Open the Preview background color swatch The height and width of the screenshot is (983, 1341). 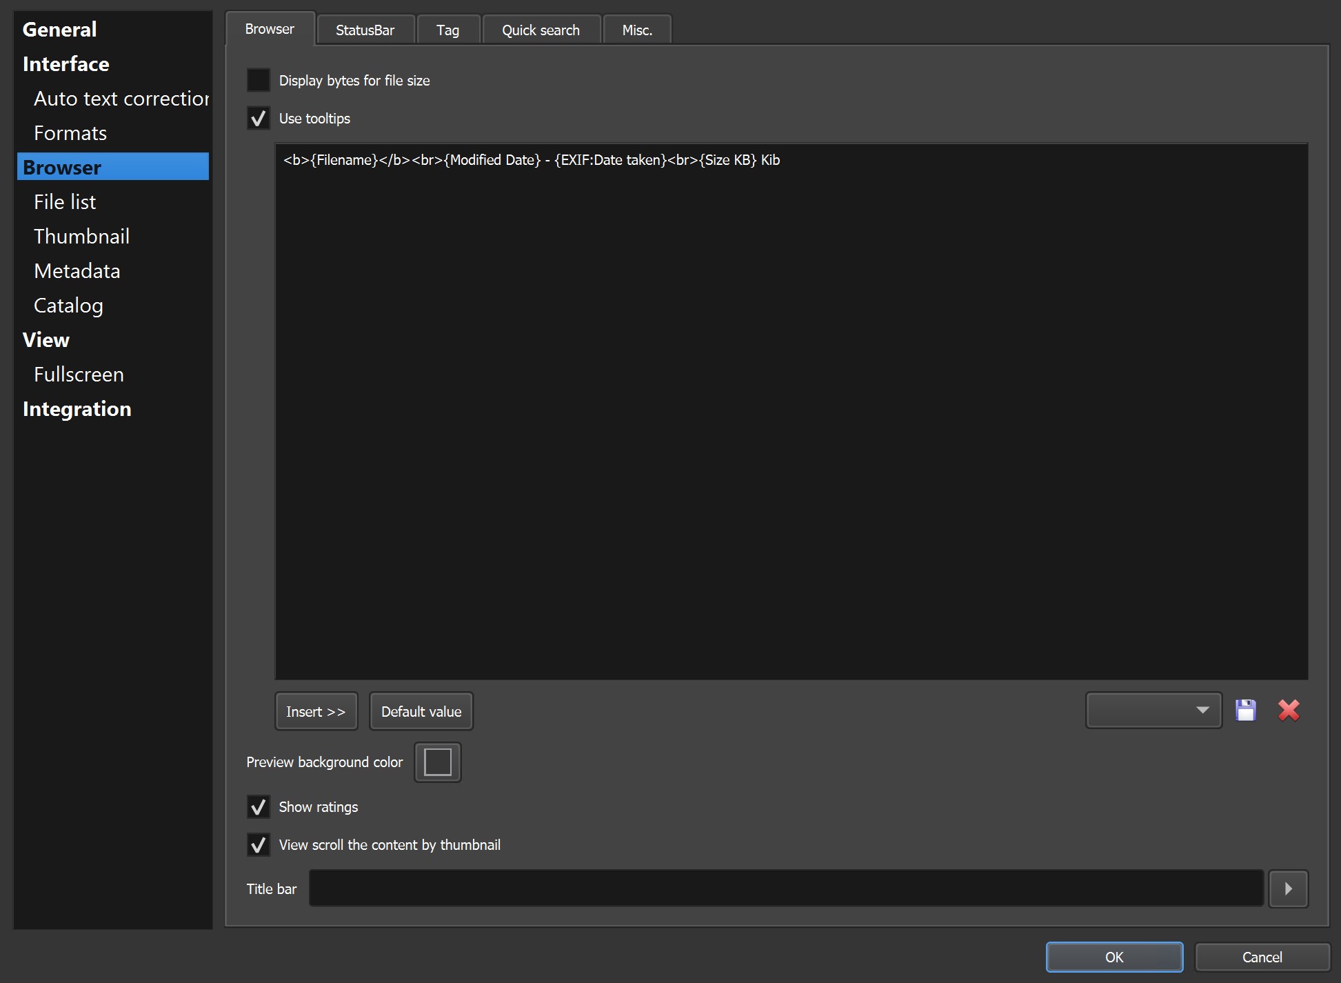click(437, 762)
